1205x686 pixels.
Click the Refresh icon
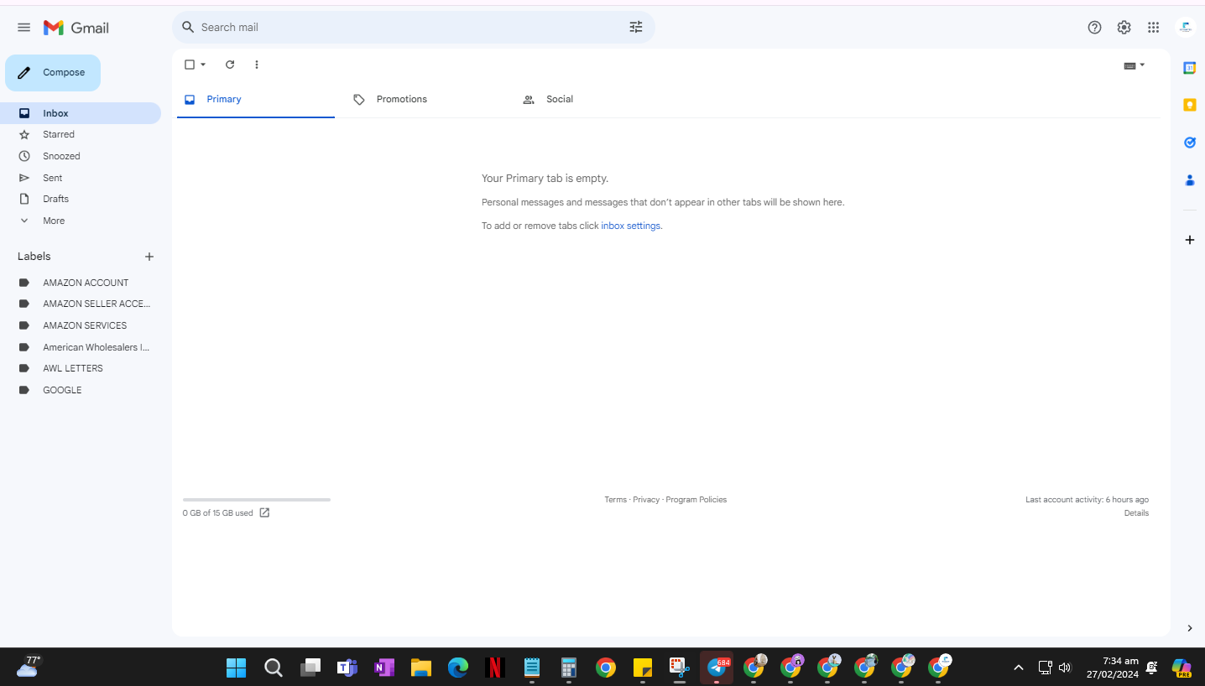click(x=230, y=65)
